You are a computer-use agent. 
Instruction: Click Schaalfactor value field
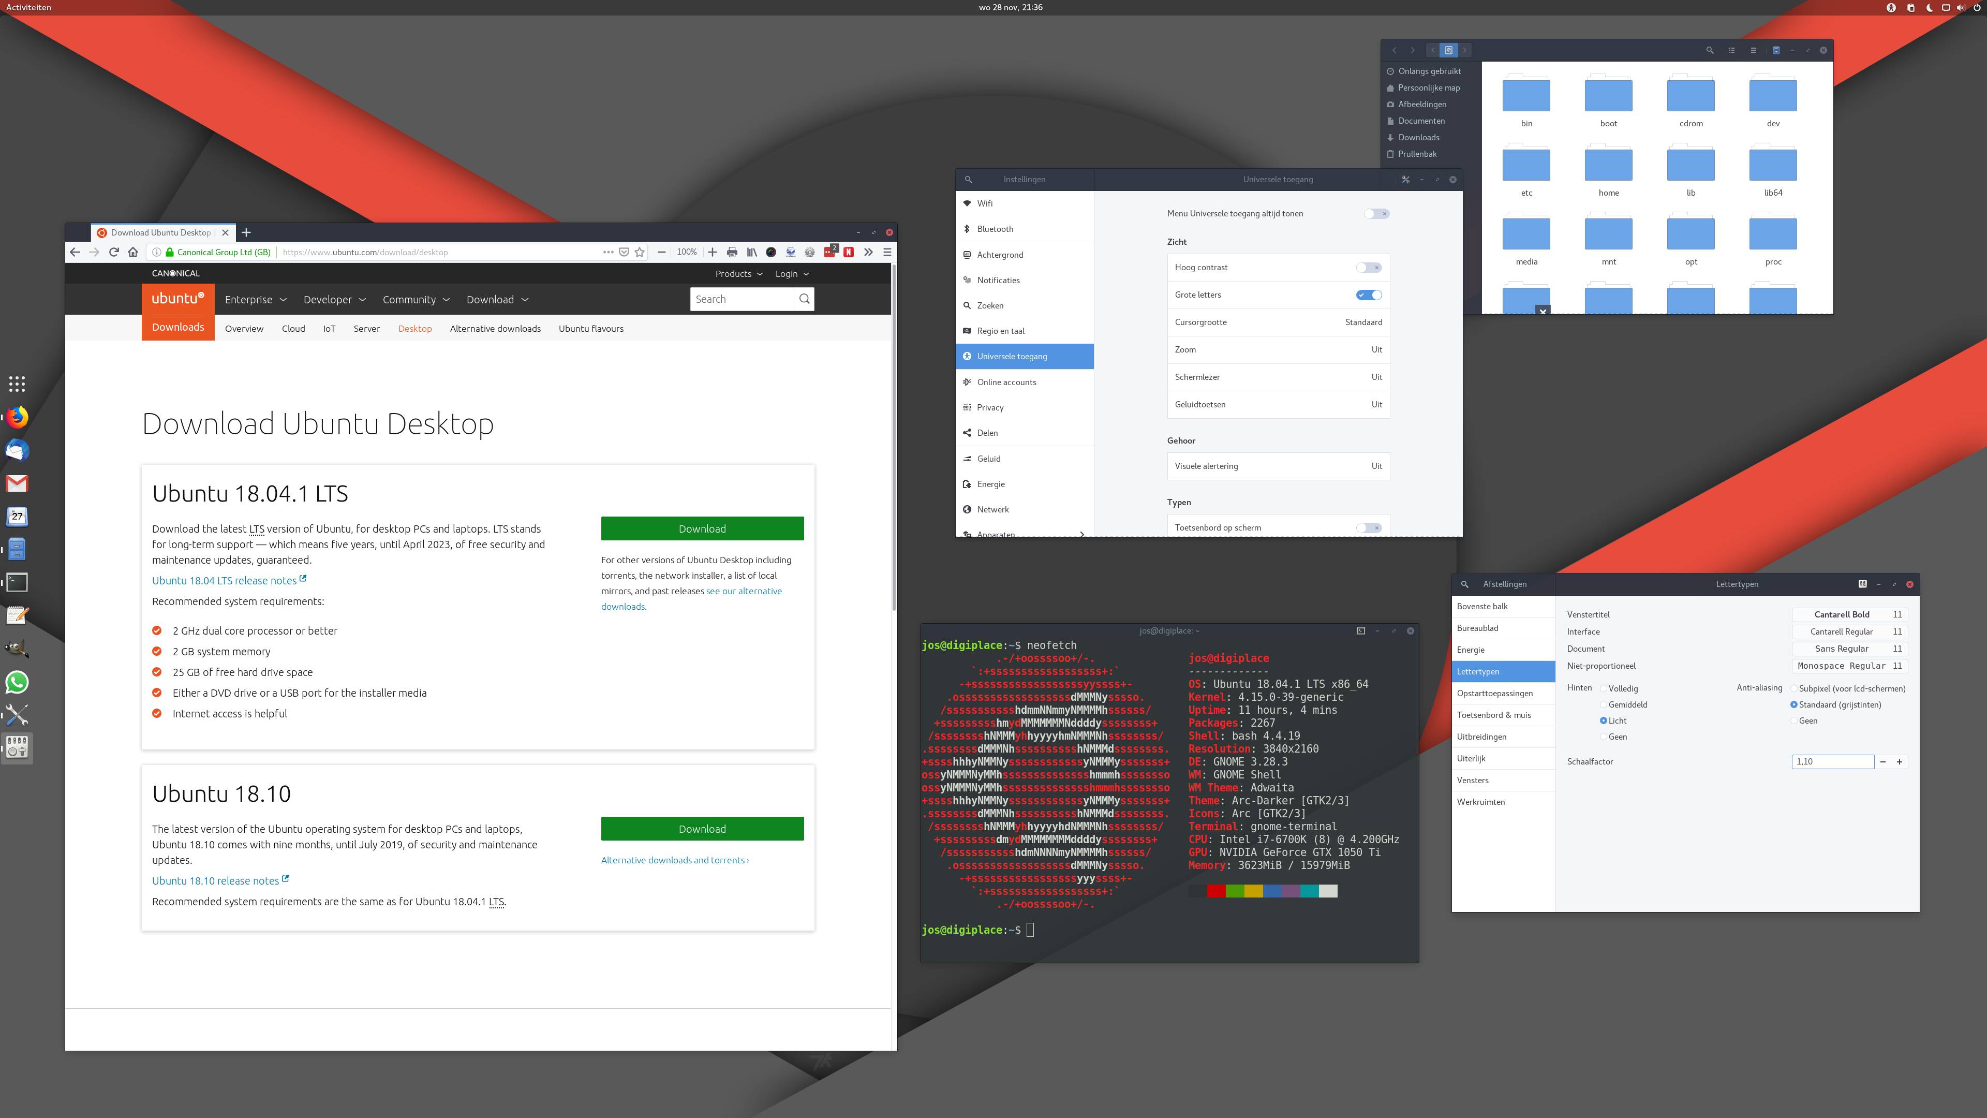1833,761
